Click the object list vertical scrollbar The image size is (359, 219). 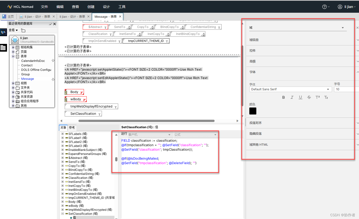[x=116, y=159]
